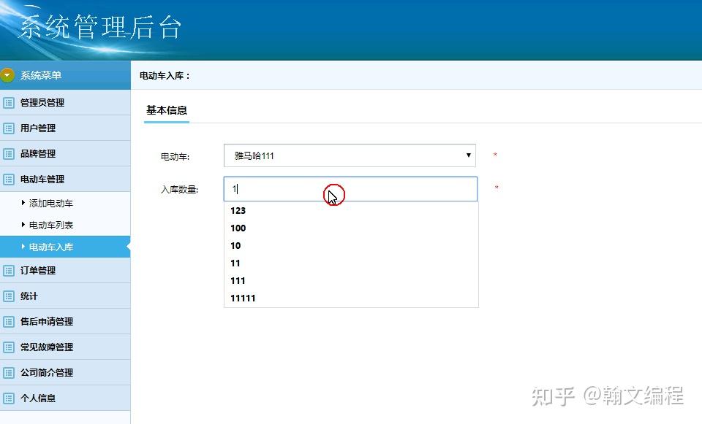Click the 统计 list icon
Viewport: 702px width, 424px height.
coord(9,296)
